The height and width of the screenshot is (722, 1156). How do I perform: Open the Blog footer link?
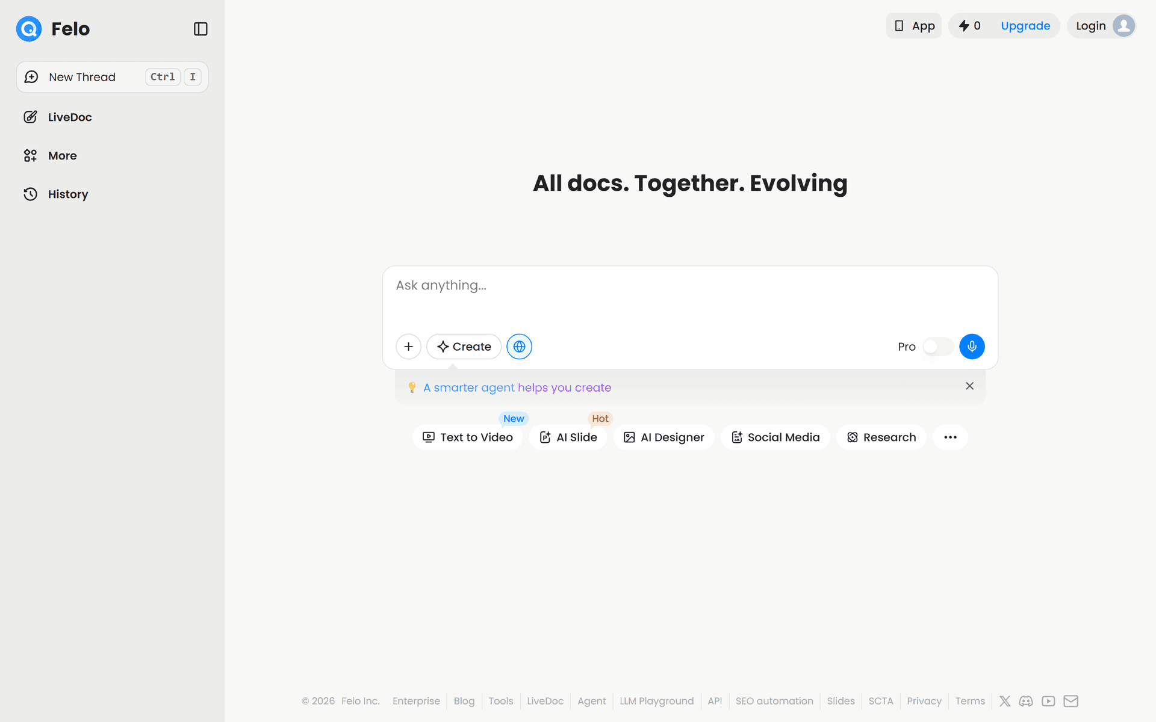[464, 701]
